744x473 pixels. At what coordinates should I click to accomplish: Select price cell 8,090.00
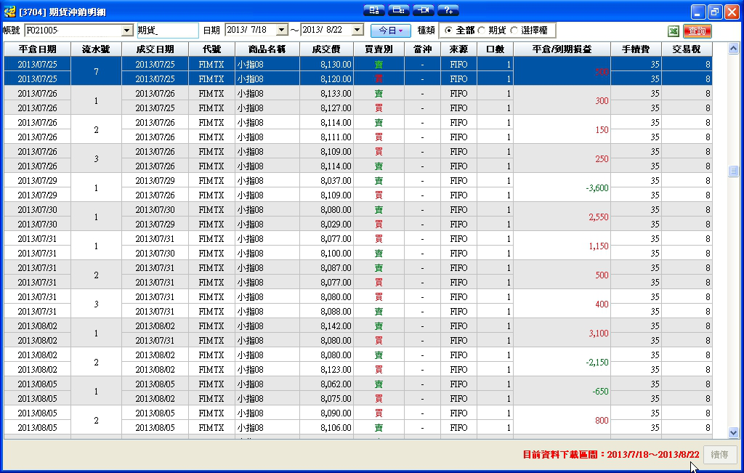pyautogui.click(x=326, y=413)
